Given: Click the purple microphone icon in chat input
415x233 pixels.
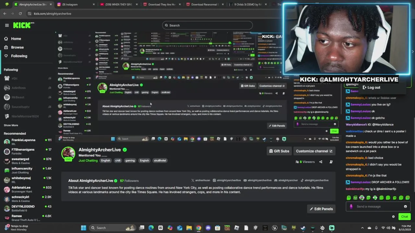Looking at the screenshot, I should [351, 206].
